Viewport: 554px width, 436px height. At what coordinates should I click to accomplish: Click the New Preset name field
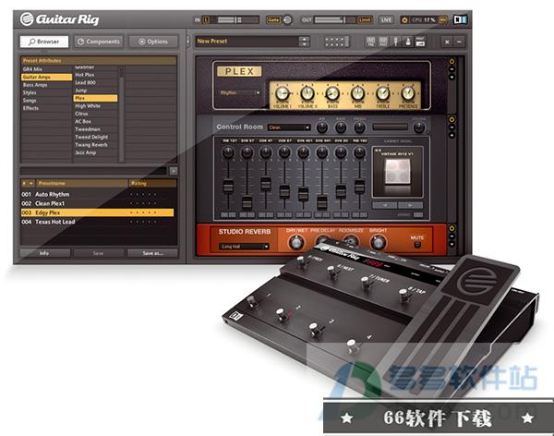(247, 42)
